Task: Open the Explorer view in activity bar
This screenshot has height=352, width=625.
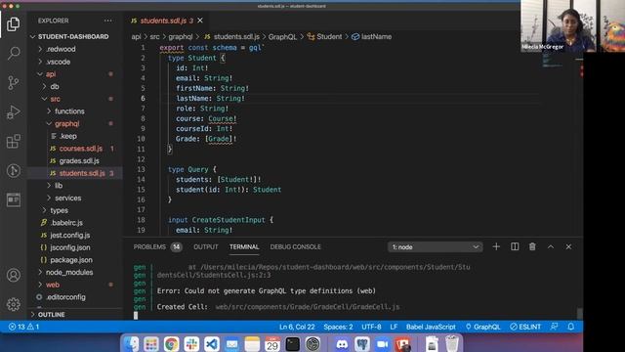Action: pyautogui.click(x=13, y=24)
